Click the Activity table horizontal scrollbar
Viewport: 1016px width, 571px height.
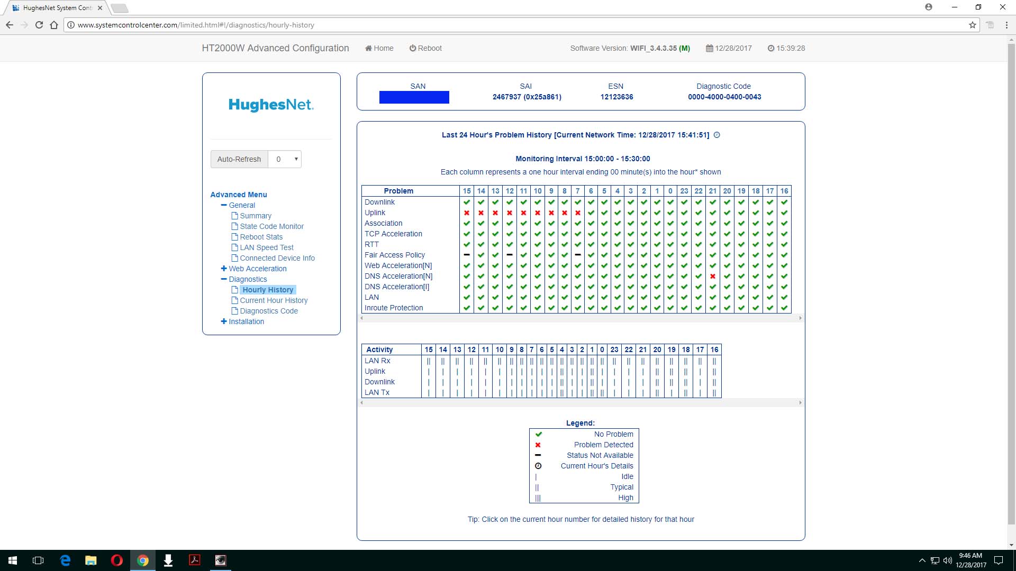click(581, 403)
